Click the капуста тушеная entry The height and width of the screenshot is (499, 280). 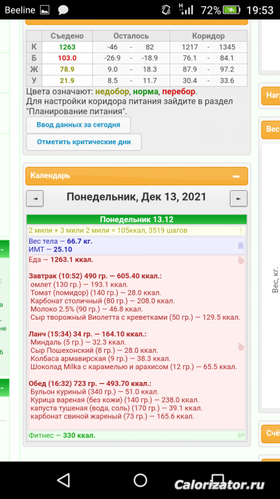coord(117,408)
